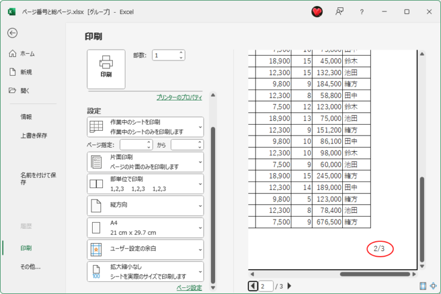This screenshot has width=441, height=294.
Task: Open the プリンターのプロパティ link
Action: coord(179,97)
